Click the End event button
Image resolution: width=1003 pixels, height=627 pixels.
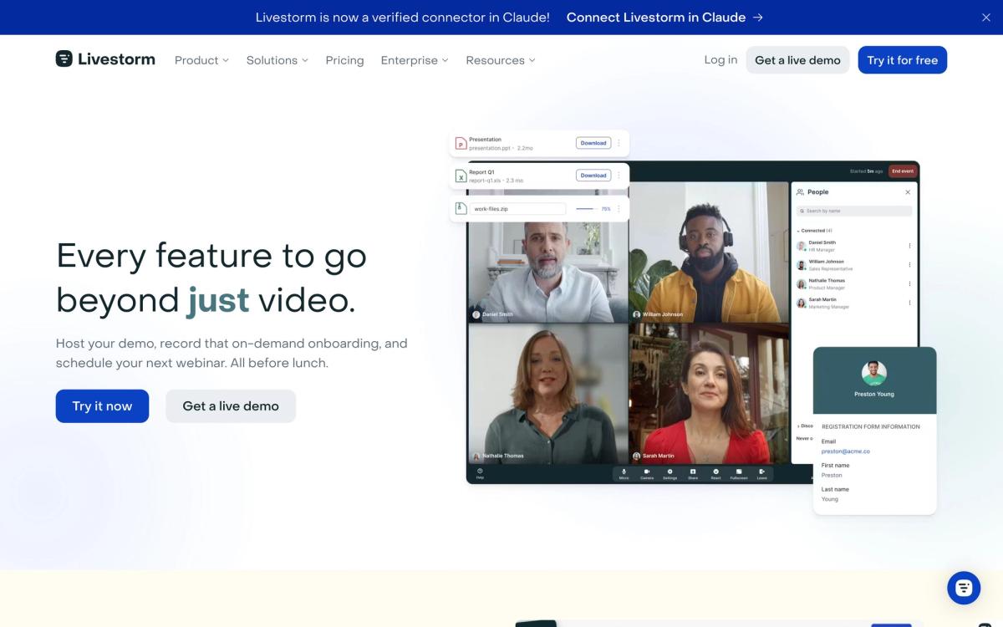902,171
